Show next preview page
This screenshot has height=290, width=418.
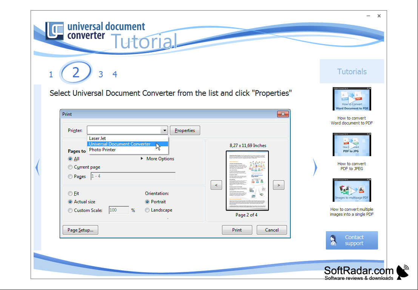pos(279,185)
